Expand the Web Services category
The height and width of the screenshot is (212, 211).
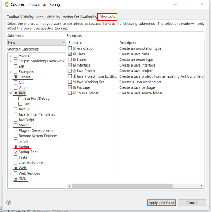tap(11, 173)
